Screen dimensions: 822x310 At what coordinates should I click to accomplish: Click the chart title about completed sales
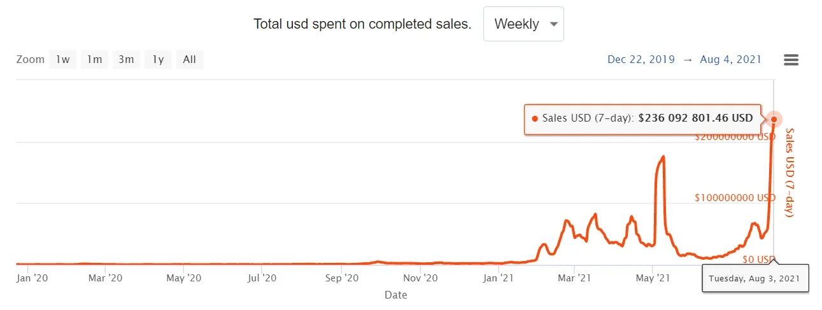(x=362, y=24)
